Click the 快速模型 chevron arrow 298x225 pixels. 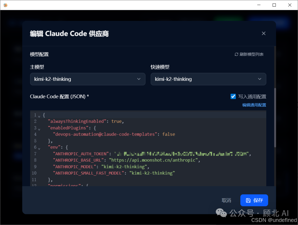tap(260, 79)
